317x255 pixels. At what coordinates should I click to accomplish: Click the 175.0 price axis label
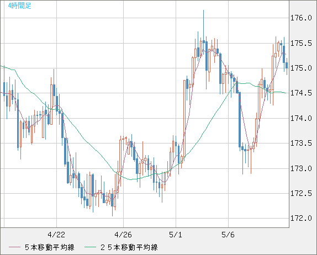pos(301,68)
